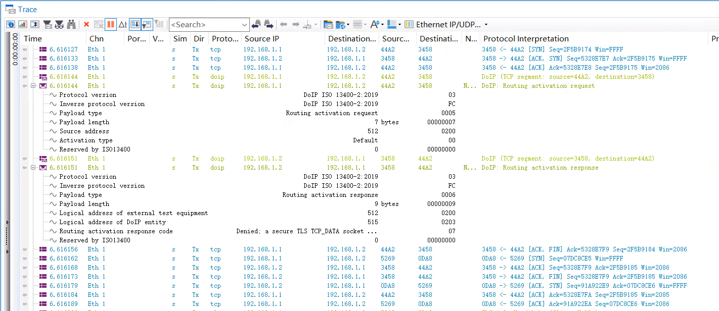The width and height of the screenshot is (719, 311).
Task: Click the find previous binoculars with left arrow
Action: click(256, 24)
